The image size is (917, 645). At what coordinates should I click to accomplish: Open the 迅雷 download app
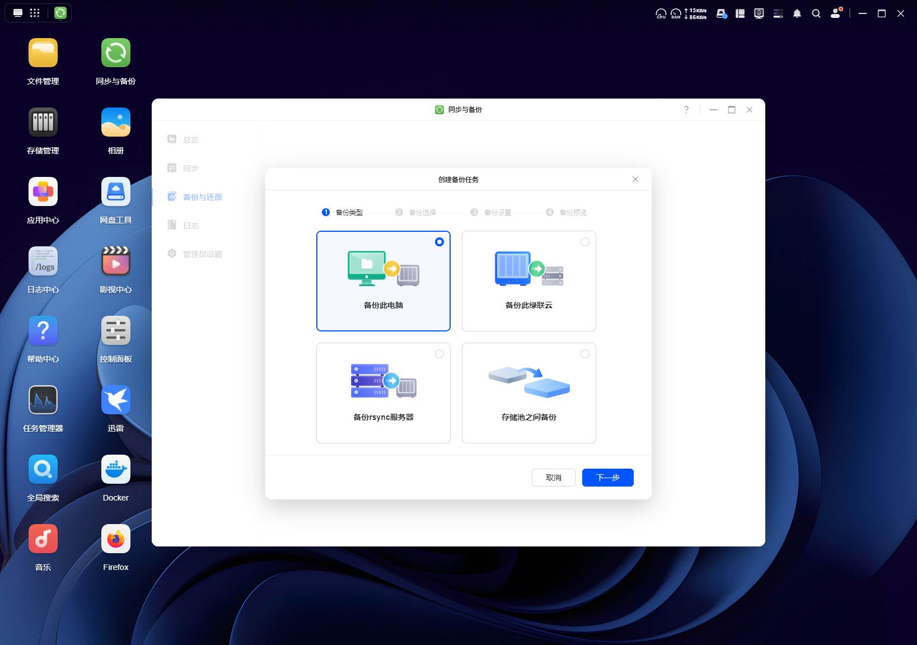click(116, 400)
